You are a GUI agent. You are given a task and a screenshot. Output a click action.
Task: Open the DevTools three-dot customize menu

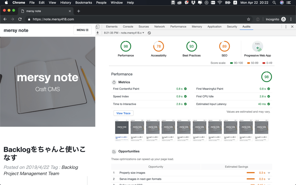coord(286,27)
